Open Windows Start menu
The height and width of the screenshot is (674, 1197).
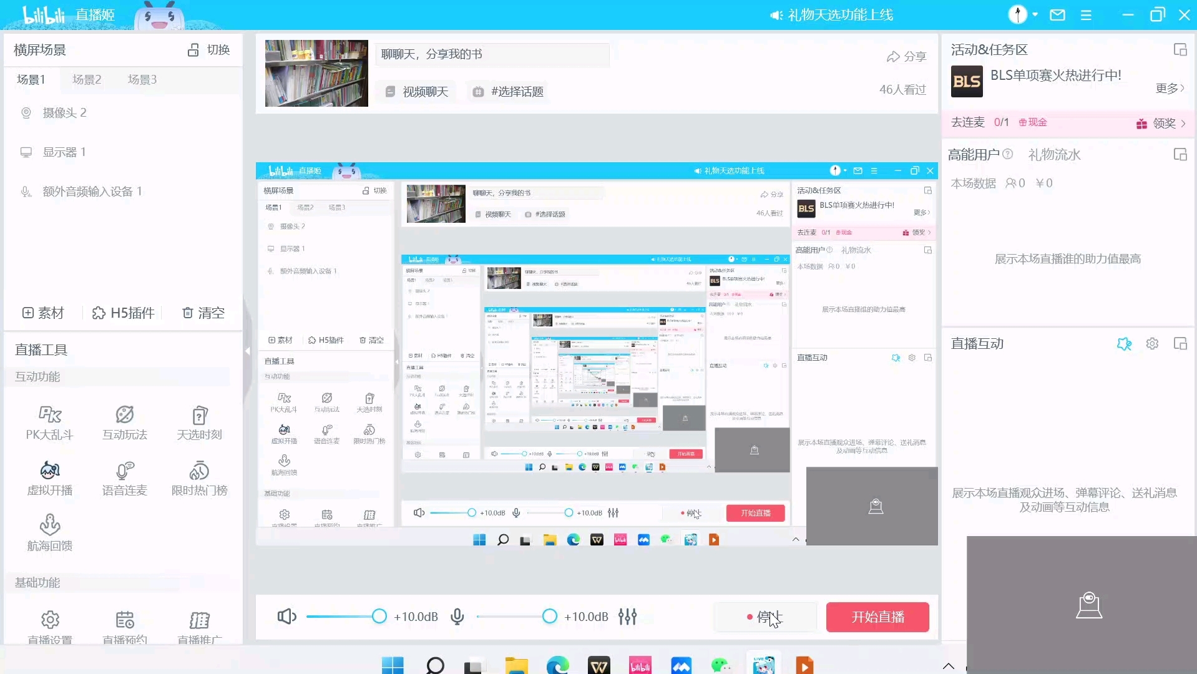tap(393, 665)
